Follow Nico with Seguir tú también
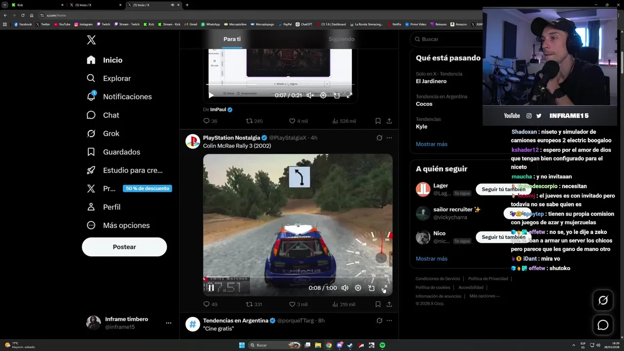 pyautogui.click(x=504, y=237)
